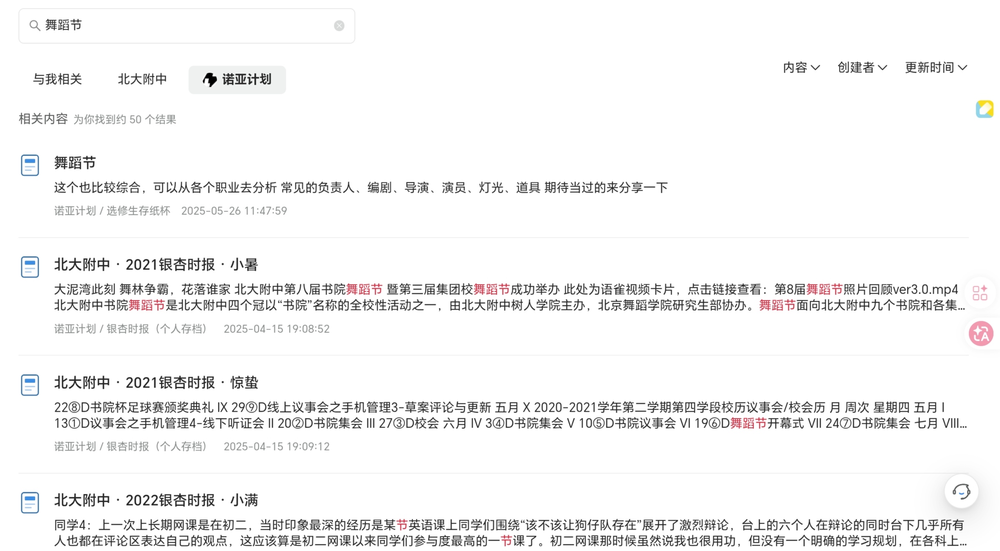The width and height of the screenshot is (1000, 551).
Task: Expand the 创建者 filter dropdown
Action: pos(862,68)
